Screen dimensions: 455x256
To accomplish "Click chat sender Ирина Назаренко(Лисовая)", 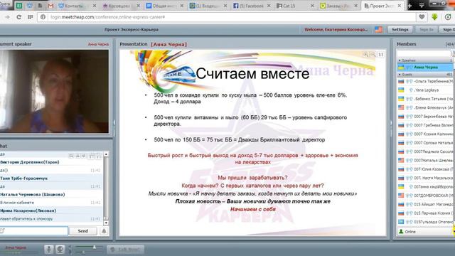I will (28, 210).
